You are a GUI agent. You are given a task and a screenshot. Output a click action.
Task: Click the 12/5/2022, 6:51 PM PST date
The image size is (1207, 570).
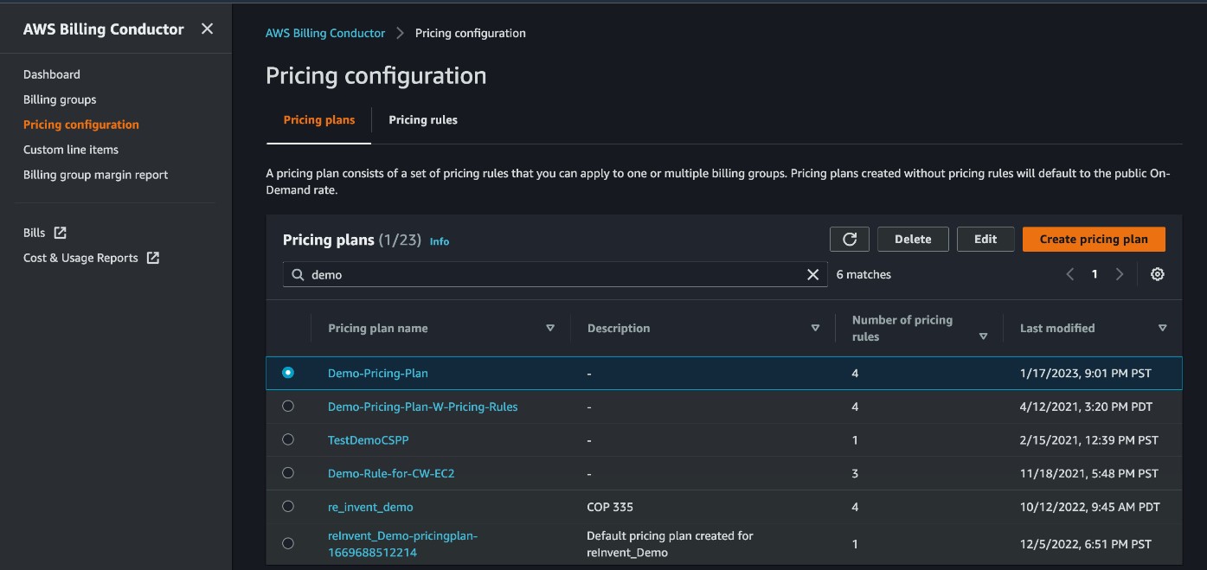tap(1086, 543)
